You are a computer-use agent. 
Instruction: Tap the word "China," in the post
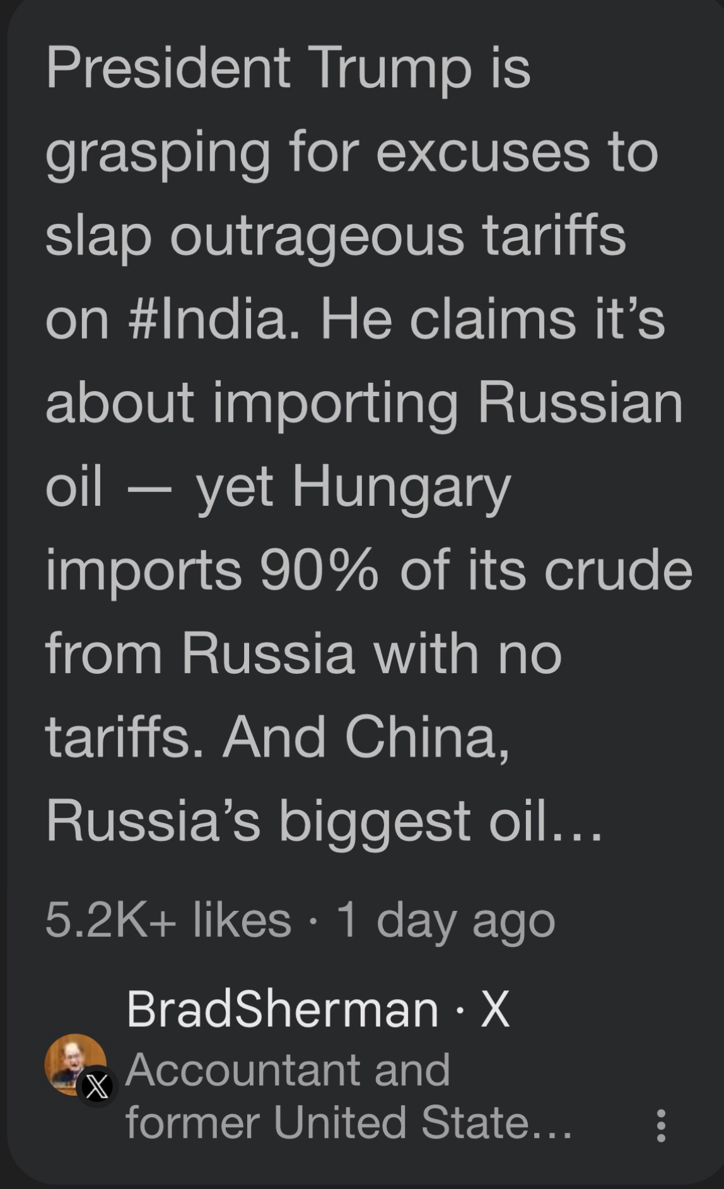coord(426,737)
